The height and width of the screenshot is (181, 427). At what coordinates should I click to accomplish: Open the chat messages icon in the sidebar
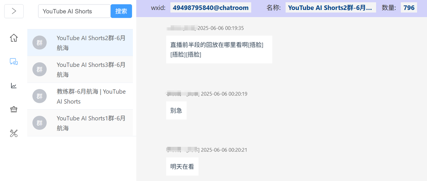tap(14, 61)
